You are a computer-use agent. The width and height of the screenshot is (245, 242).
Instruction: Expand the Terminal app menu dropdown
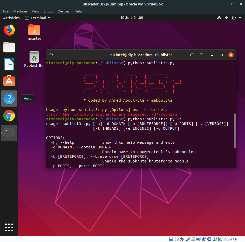point(37,18)
